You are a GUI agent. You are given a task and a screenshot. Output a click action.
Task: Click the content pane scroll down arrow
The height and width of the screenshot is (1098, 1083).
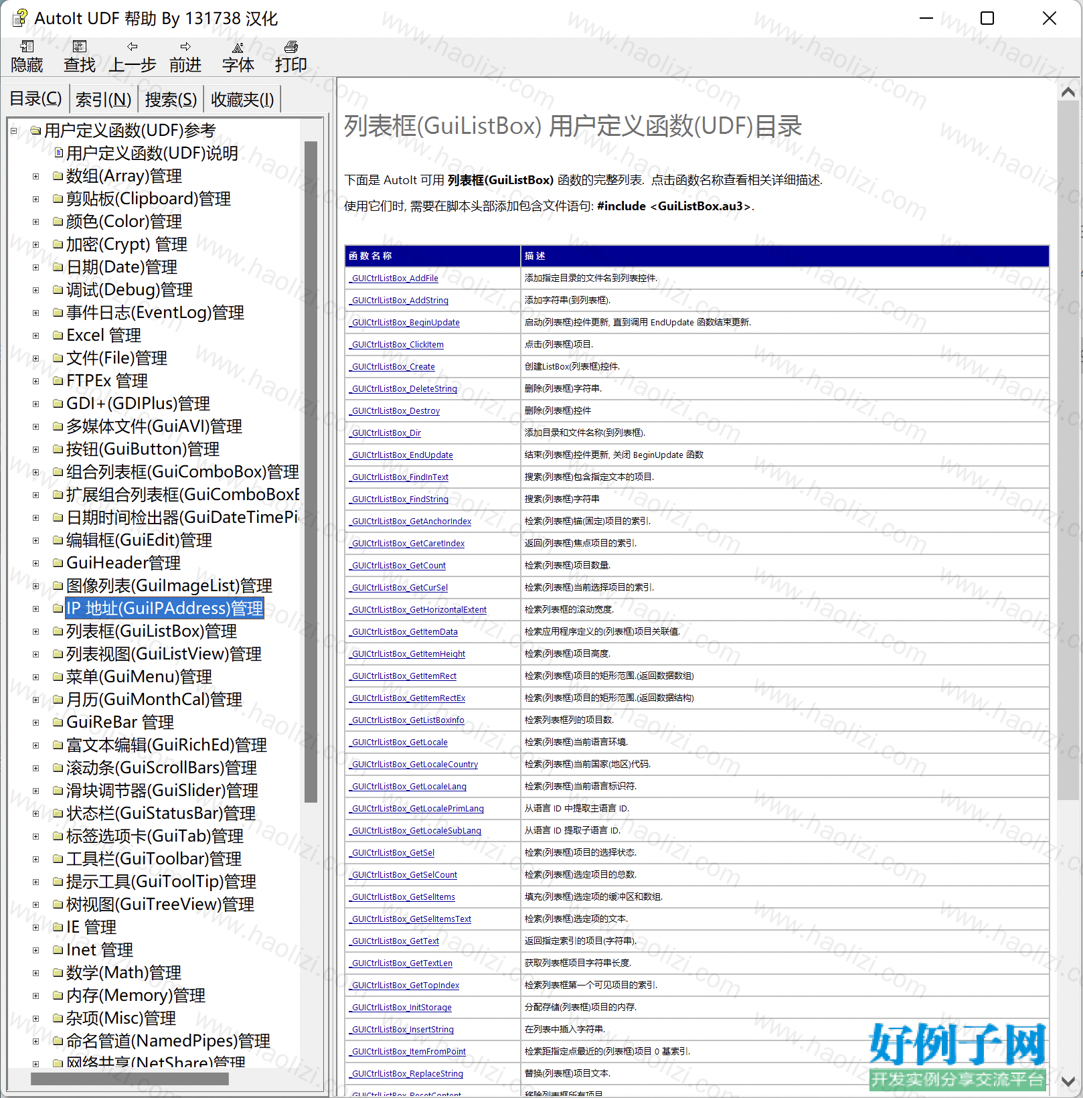click(x=1068, y=1081)
